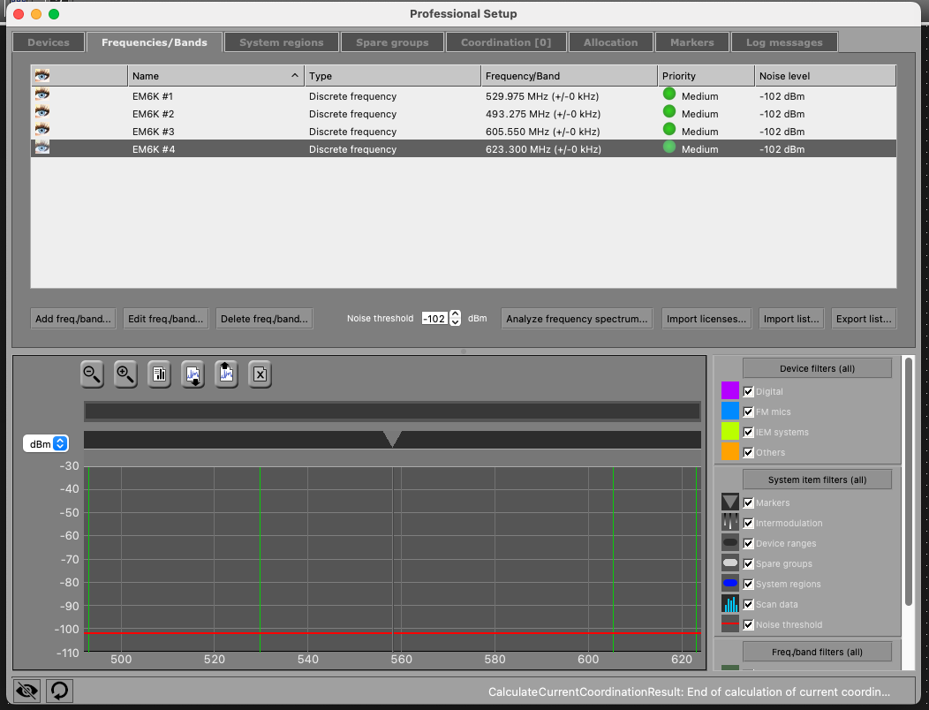Click green priority dot for EM6K #3
The image size is (929, 710).
(x=668, y=129)
